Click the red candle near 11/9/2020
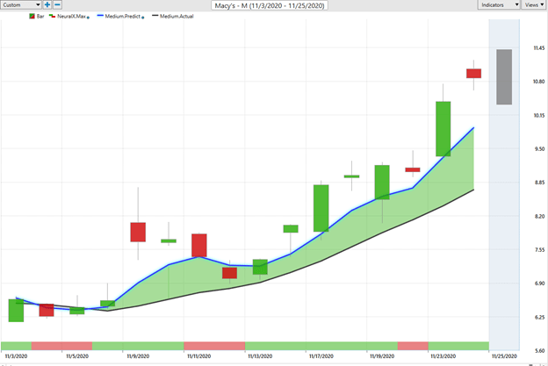The width and height of the screenshot is (548, 366). pos(138,232)
